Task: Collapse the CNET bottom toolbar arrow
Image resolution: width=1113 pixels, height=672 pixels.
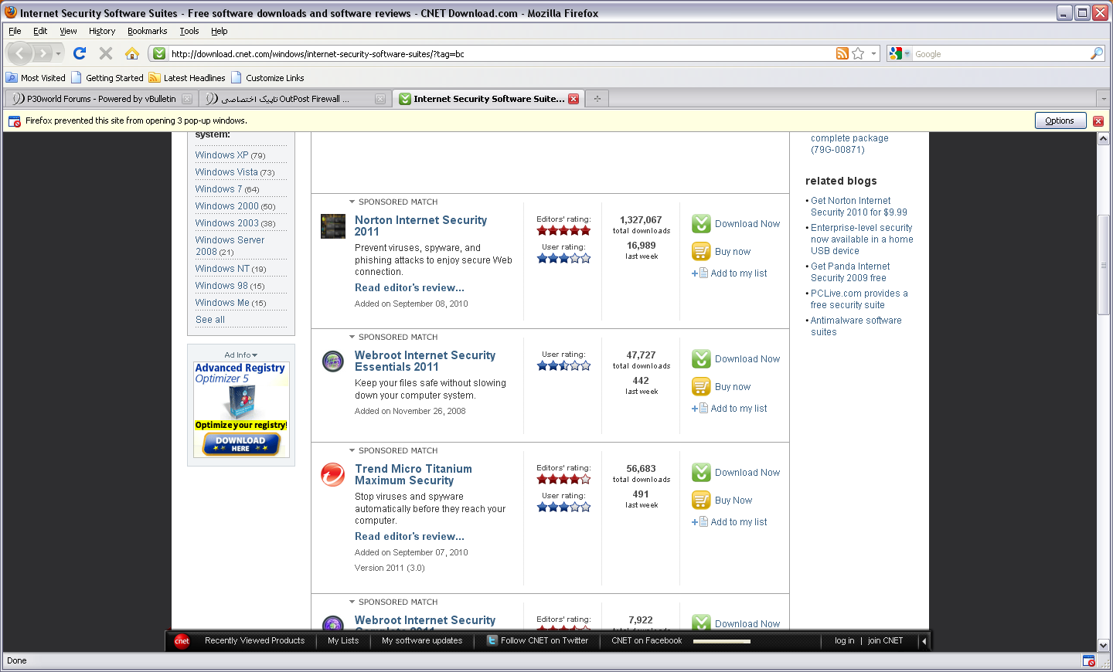Action: click(924, 640)
